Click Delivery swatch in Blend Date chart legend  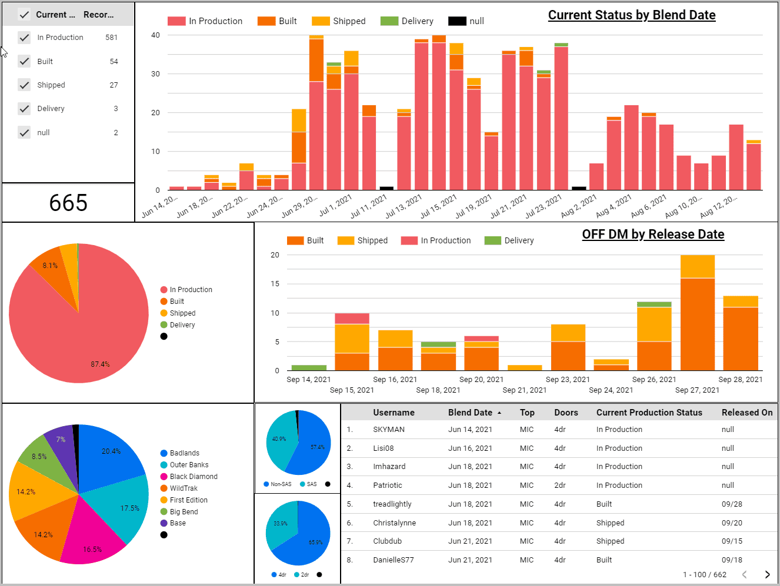click(389, 21)
